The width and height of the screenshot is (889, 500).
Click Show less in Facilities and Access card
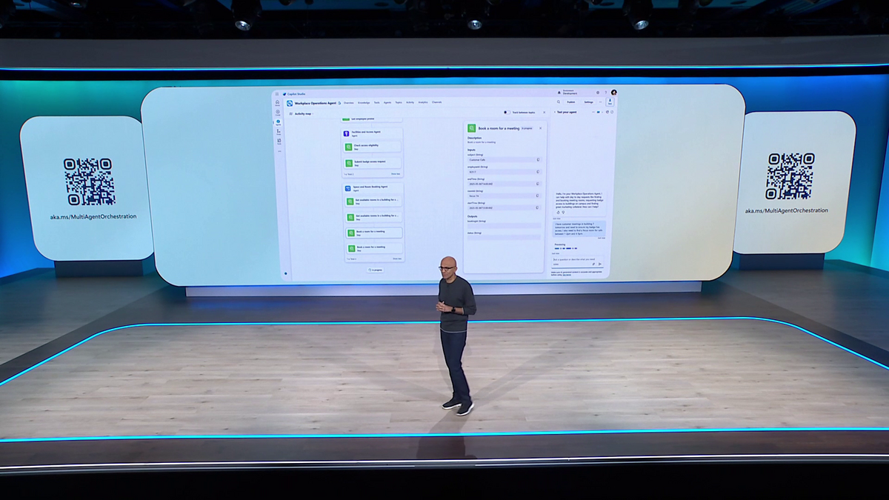pyautogui.click(x=396, y=174)
